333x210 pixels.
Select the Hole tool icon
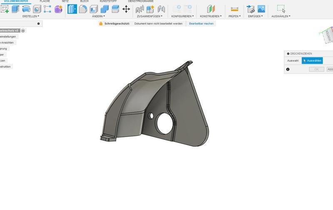(37, 9)
